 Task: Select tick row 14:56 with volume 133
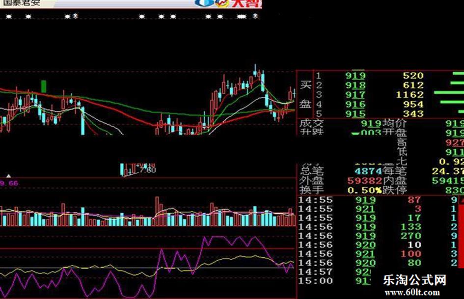378,227
